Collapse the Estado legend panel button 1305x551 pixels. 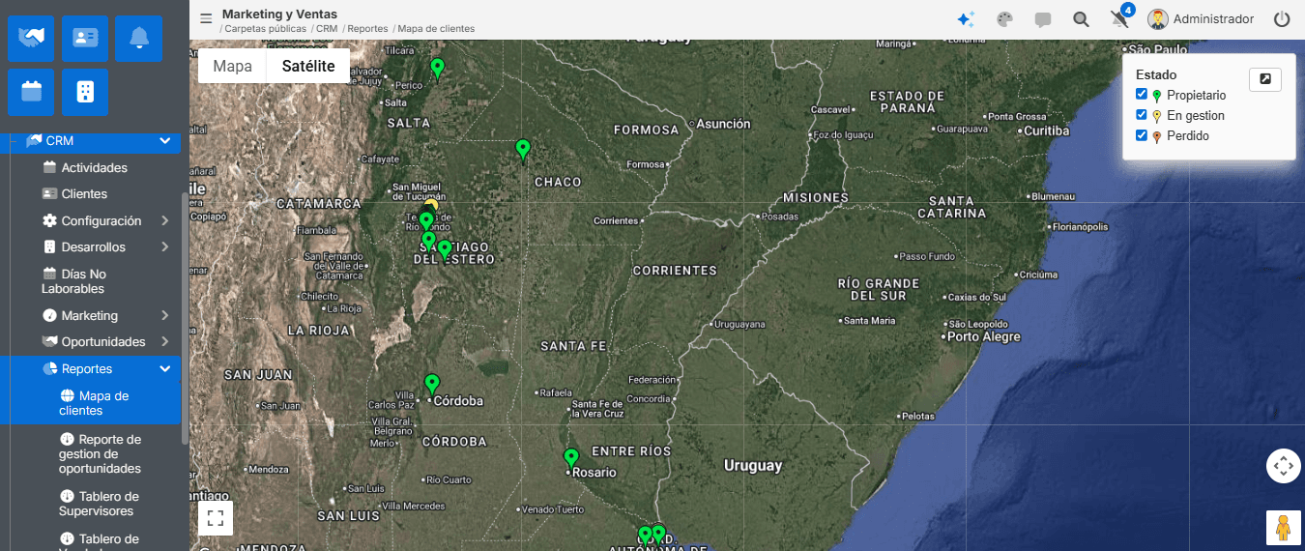tap(1265, 79)
